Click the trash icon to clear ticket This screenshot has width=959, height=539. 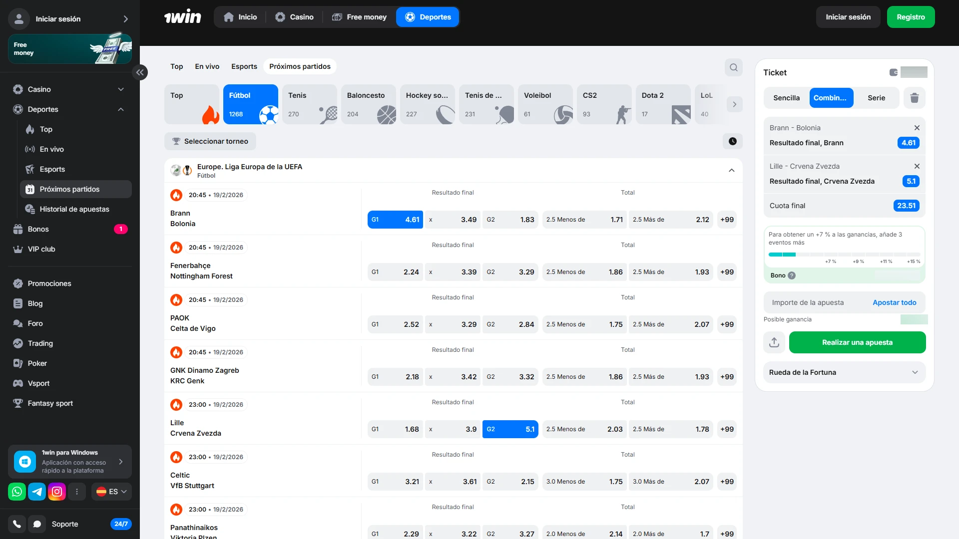click(914, 98)
